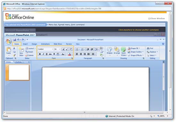The width and height of the screenshot is (176, 122).
Task: Open the font size 11 dropdown
Action: point(60,49)
